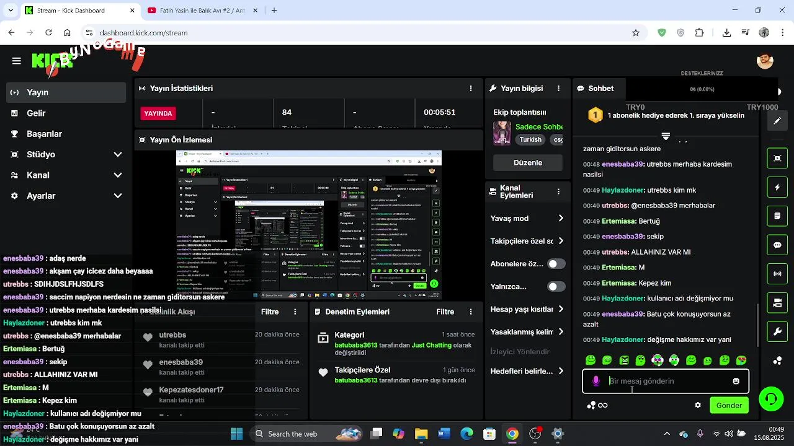This screenshot has width=794, height=446.
Task: Open Denetim Eylemleri three-dot options menu
Action: pos(471,312)
